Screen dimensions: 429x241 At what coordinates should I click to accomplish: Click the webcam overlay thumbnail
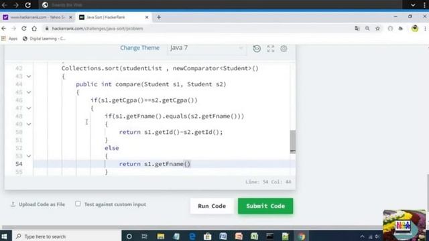[x=404, y=225]
